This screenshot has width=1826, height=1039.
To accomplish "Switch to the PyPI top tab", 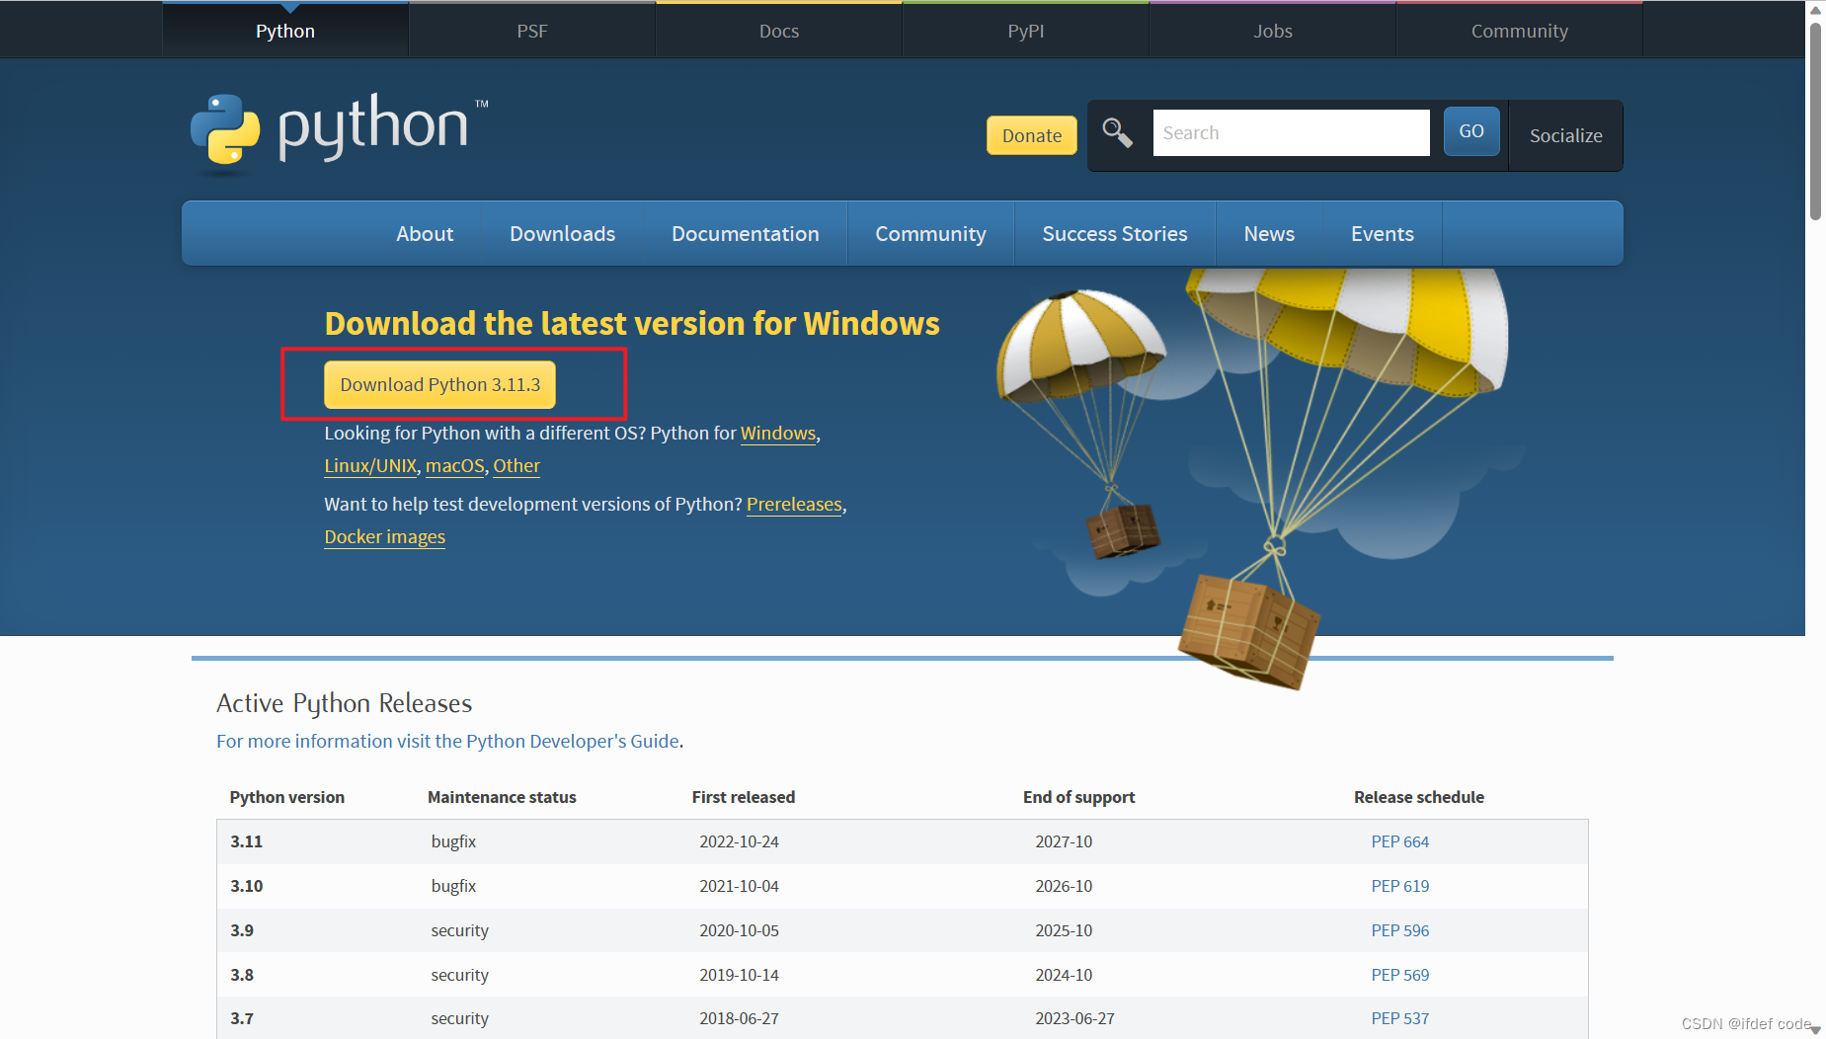I will [x=1026, y=31].
